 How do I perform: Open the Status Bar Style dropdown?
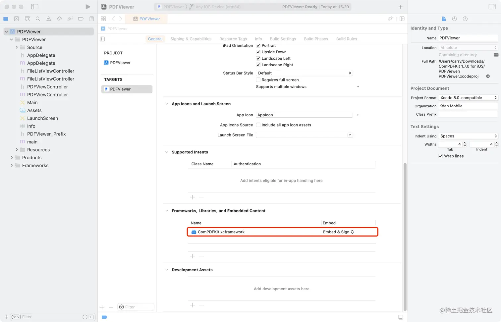point(304,73)
